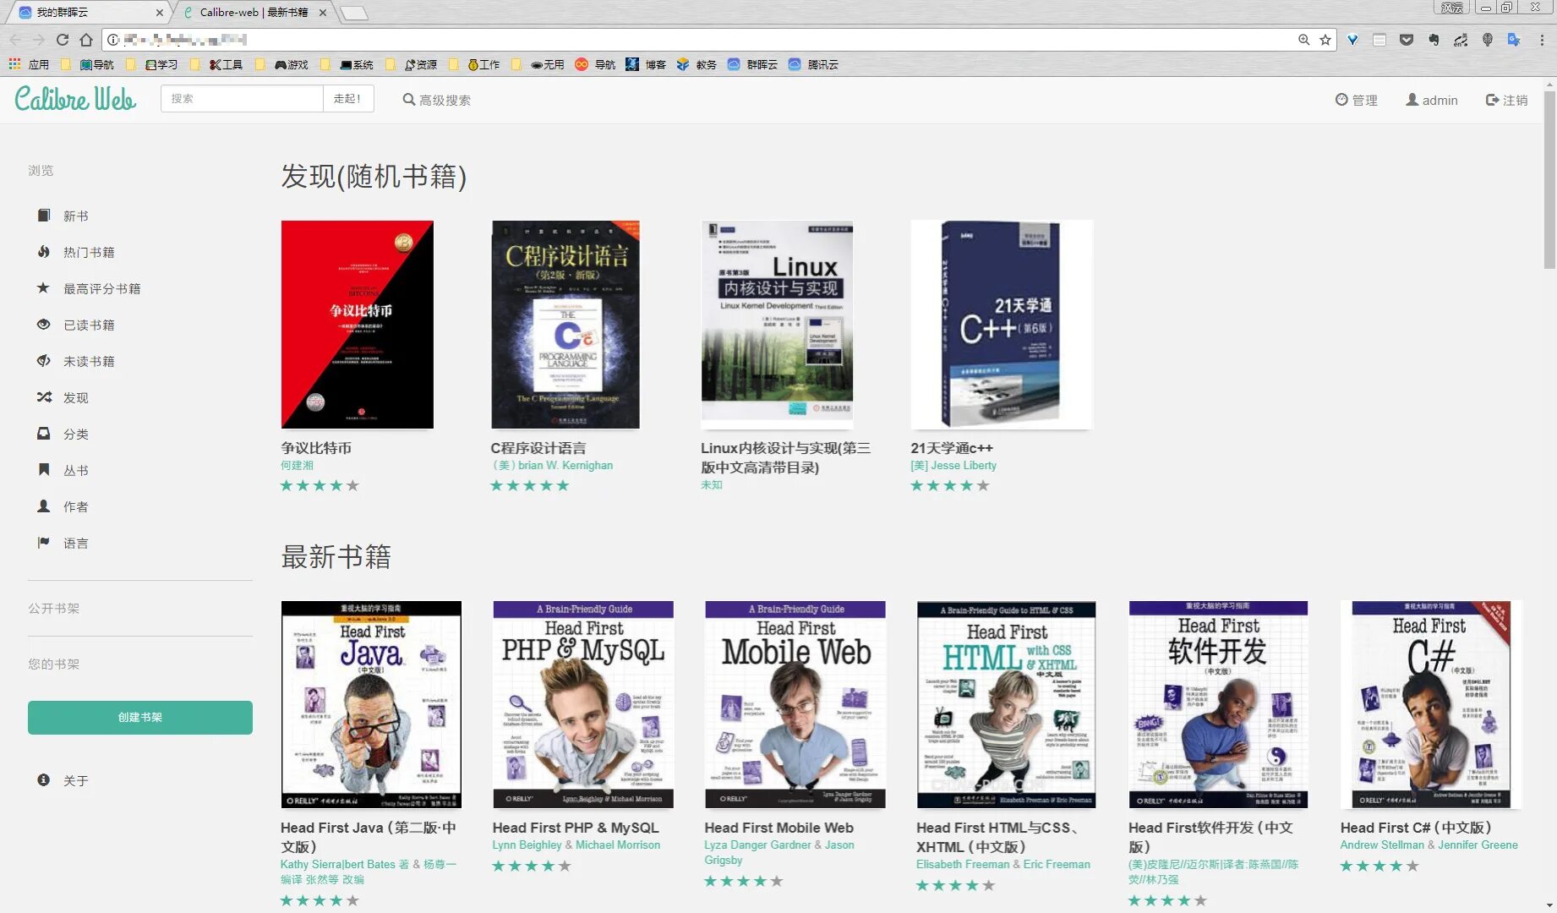
Task: Click the 创建书架 button
Action: click(x=140, y=718)
